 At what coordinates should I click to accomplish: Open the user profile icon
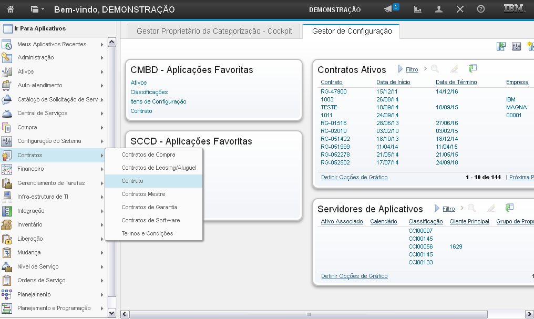439,9
